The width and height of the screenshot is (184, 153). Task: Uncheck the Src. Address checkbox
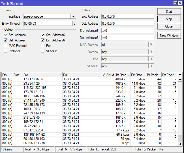6,35
